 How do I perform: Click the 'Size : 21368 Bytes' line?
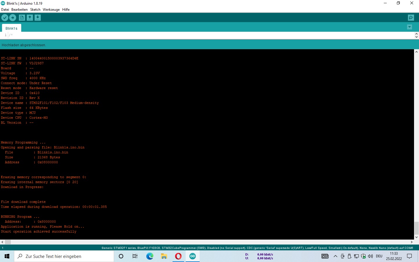[x=32, y=157]
